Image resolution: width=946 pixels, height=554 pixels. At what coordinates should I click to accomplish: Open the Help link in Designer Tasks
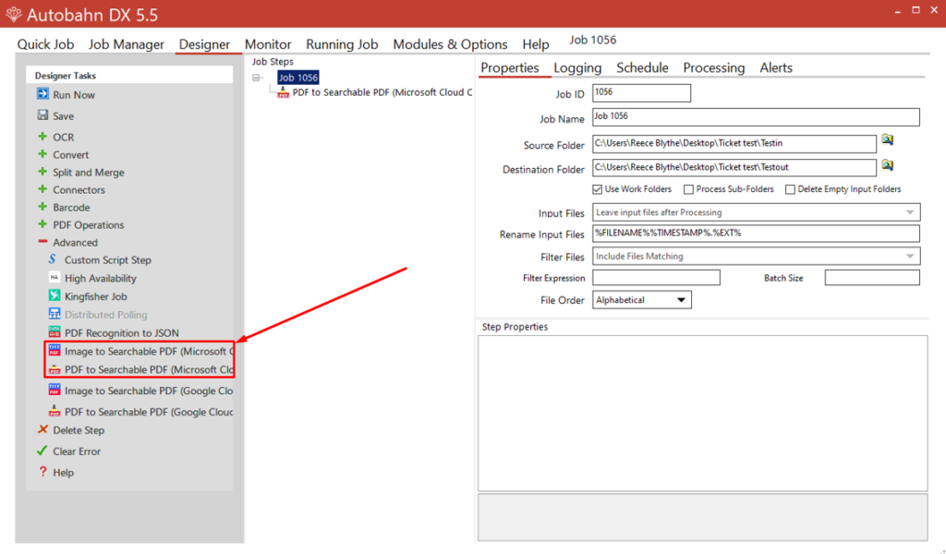(63, 472)
